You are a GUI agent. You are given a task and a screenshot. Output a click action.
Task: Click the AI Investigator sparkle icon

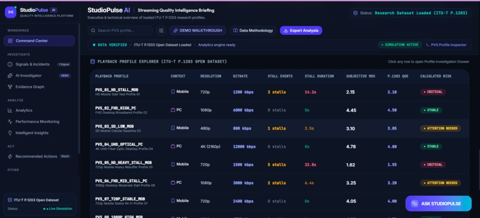click(x=10, y=76)
